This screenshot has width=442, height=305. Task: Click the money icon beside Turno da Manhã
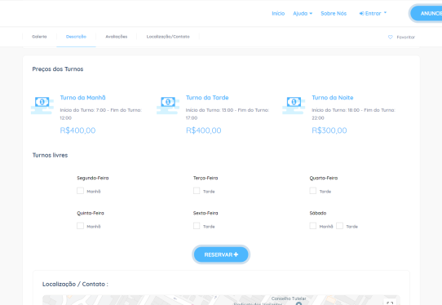[42, 105]
